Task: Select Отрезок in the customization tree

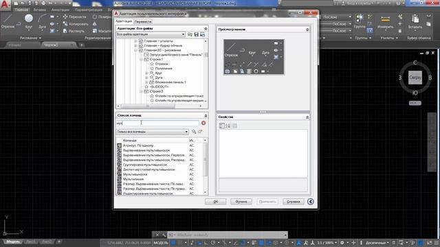Action: click(162, 64)
